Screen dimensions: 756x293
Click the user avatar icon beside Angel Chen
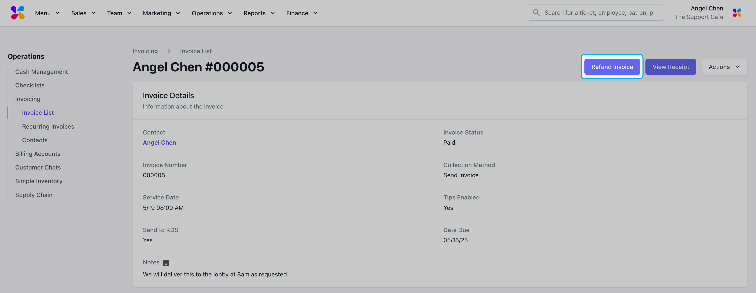737,13
